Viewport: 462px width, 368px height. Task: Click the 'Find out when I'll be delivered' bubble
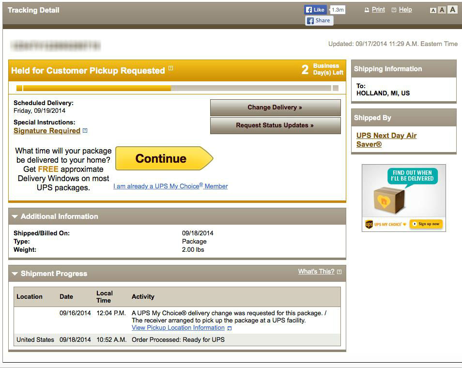coord(412,176)
